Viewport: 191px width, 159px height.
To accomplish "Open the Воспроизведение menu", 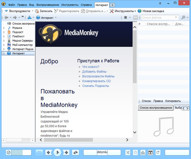I will [x=48, y=5].
